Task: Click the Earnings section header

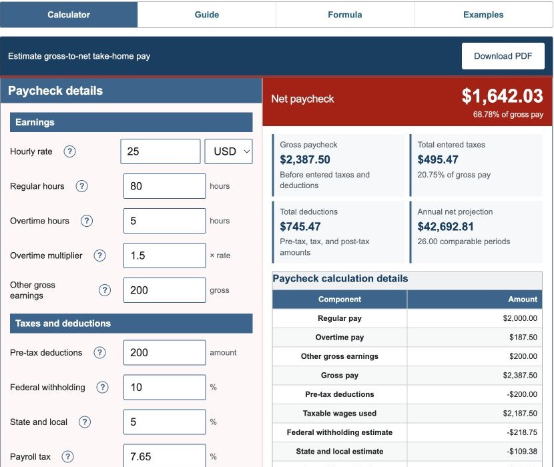Action: [x=131, y=122]
